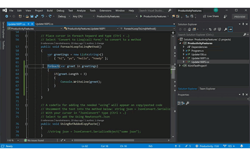Viewport: 250px width, 156px height.
Task: Click the Properties wrench icon in Solution Explorer
Action: [225, 29]
